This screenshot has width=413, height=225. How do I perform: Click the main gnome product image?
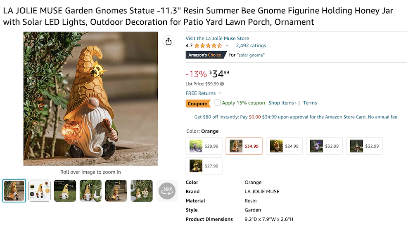(x=90, y=99)
